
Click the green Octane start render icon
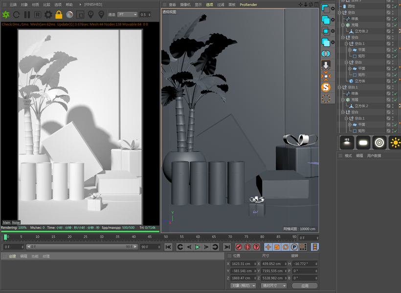tap(6, 15)
